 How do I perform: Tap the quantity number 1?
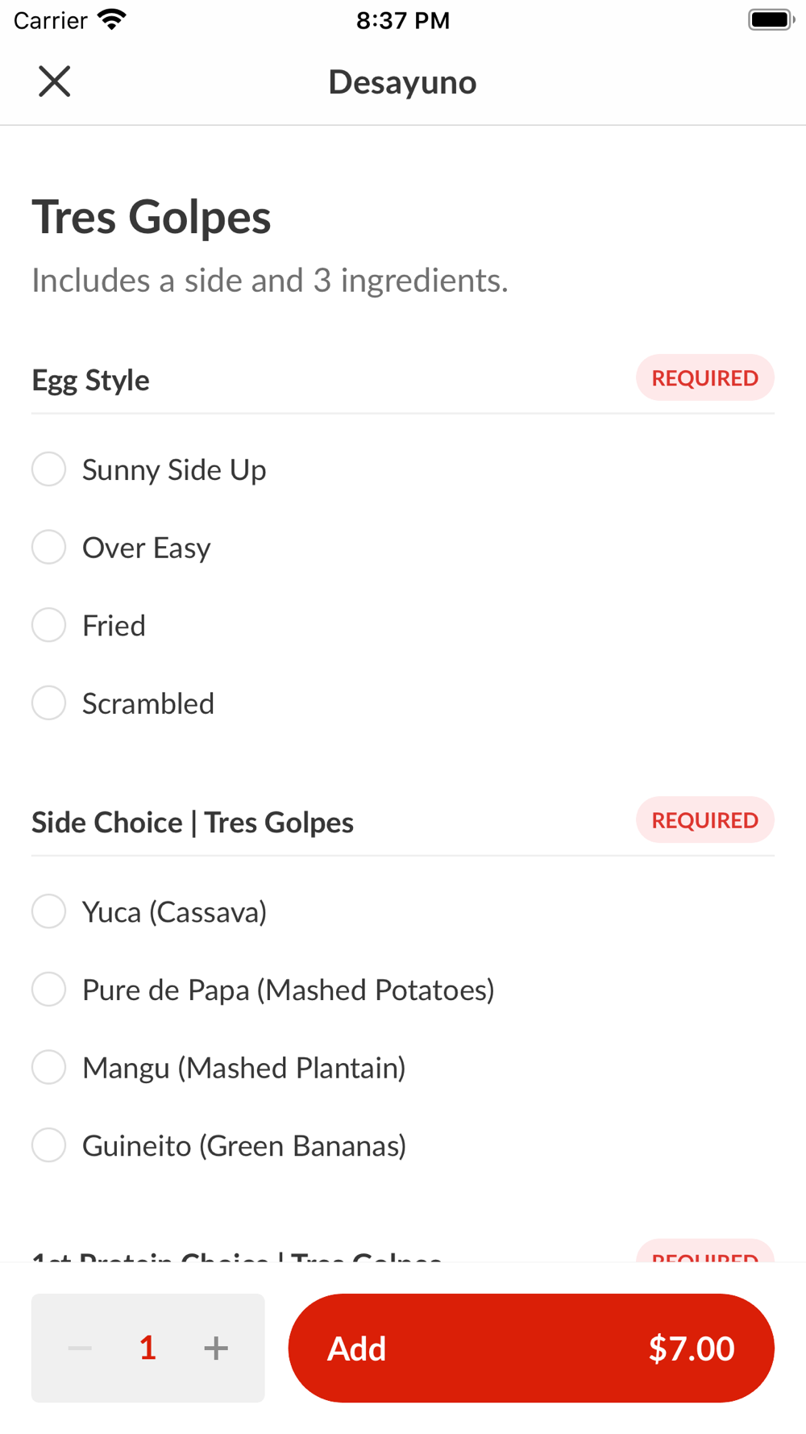(147, 1348)
